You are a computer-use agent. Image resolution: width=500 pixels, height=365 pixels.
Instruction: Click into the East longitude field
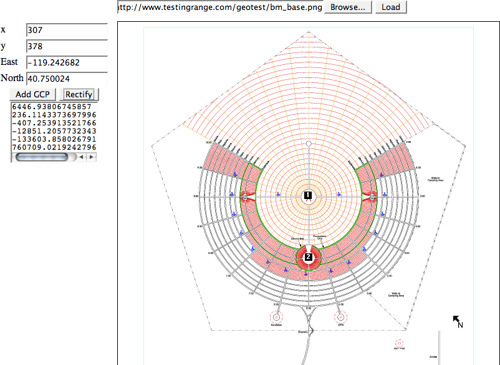pyautogui.click(x=67, y=62)
